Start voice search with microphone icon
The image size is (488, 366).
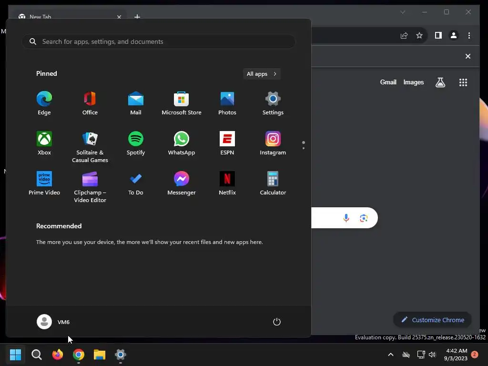(346, 218)
